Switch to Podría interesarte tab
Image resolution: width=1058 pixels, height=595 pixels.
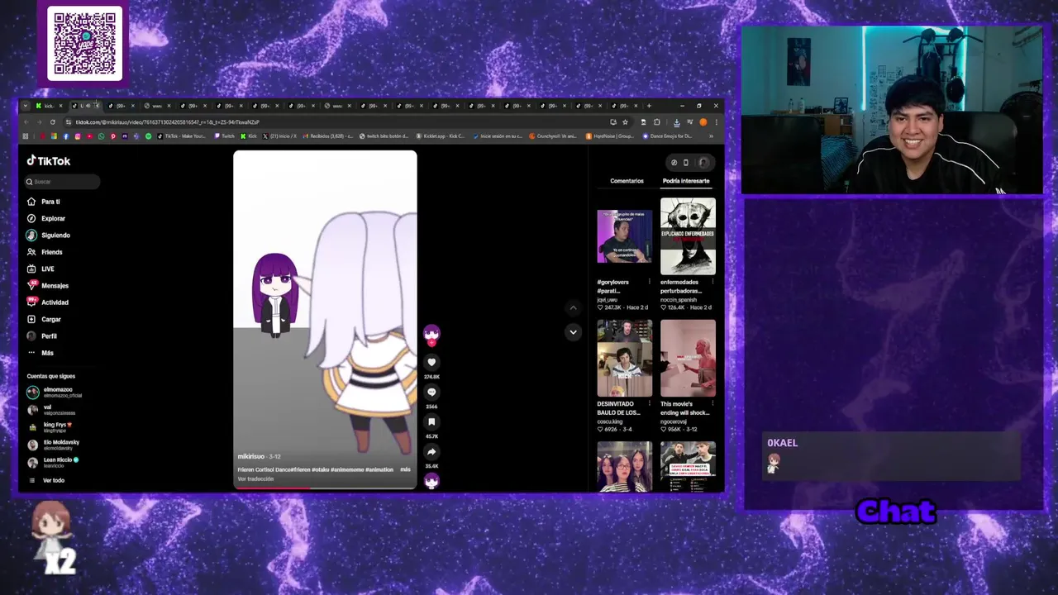point(686,181)
